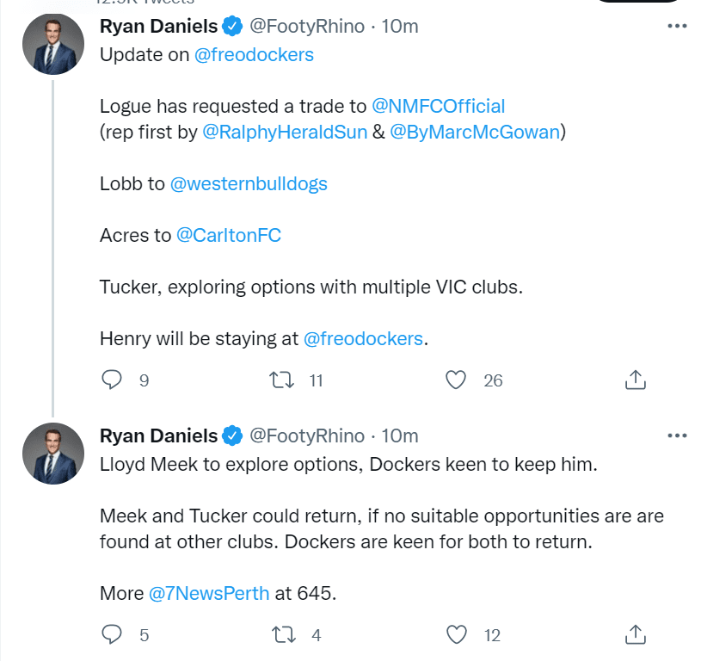Screen dimensions: 701x661
Task: Reply to the Logue trade update tweet
Action: point(114,380)
